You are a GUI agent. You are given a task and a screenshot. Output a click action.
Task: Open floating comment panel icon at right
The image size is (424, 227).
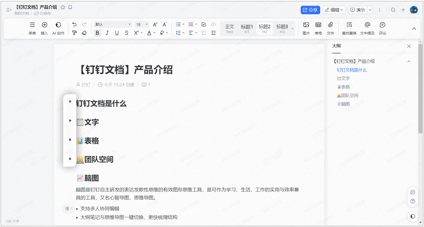[x=413, y=192]
